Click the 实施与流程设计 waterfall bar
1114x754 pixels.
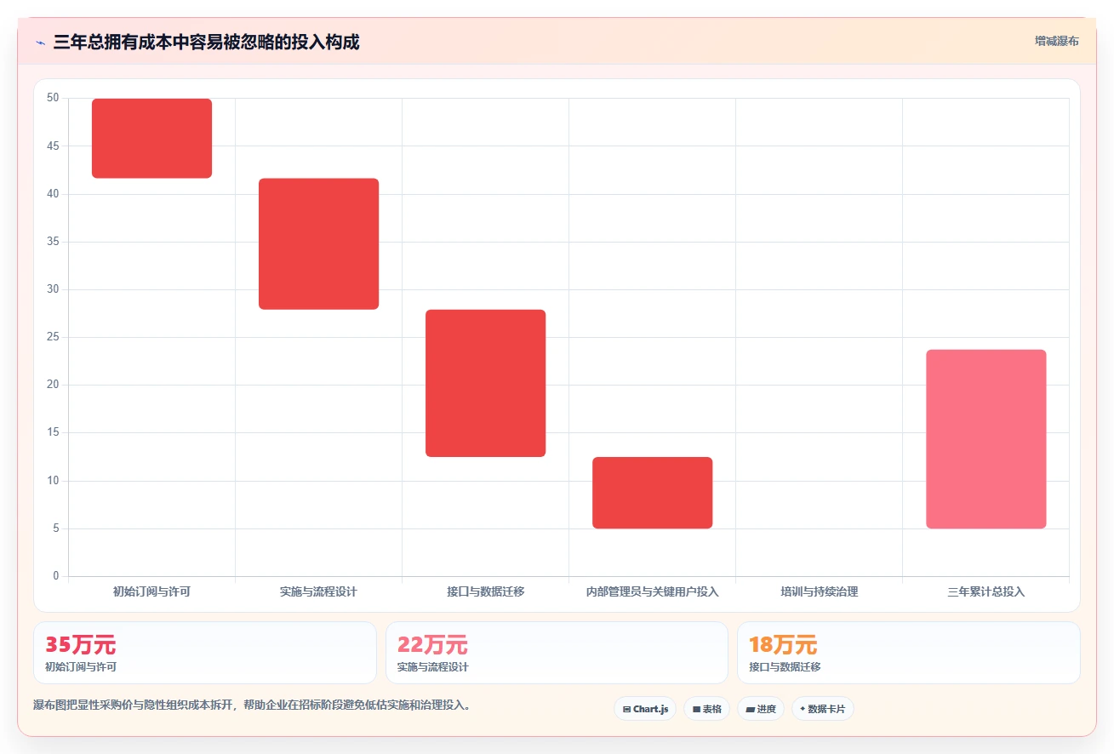tap(319, 243)
